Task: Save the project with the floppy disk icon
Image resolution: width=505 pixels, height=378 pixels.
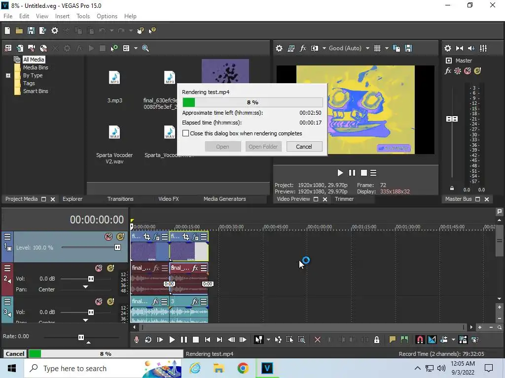Action: pyautogui.click(x=31, y=31)
